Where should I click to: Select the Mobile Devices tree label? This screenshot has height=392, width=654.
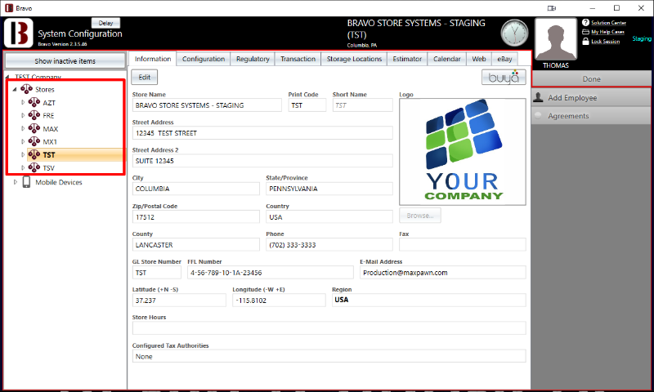pyautogui.click(x=58, y=182)
